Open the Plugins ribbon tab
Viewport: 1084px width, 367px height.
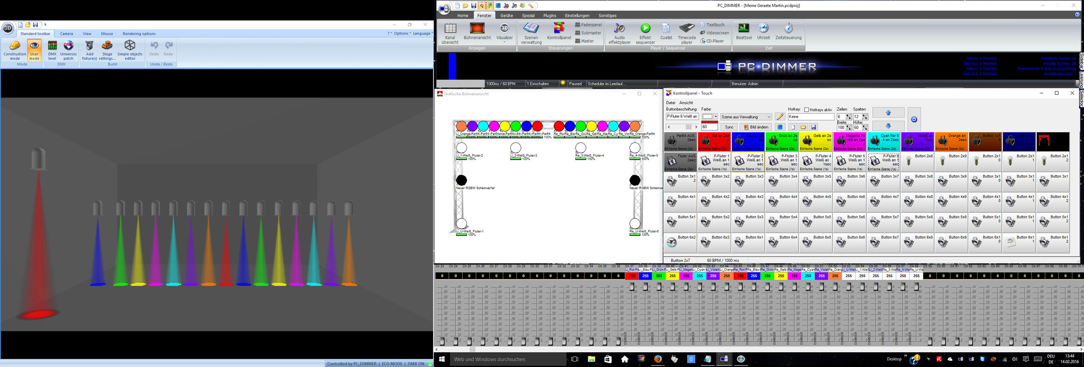click(550, 16)
